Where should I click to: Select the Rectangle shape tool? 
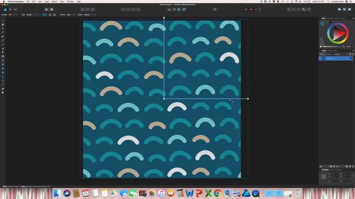click(3, 65)
